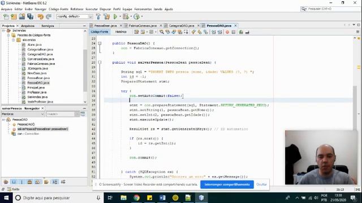Collapse Pacotes de Códigos-fonte node
362x203 pixels.
coord(8,35)
